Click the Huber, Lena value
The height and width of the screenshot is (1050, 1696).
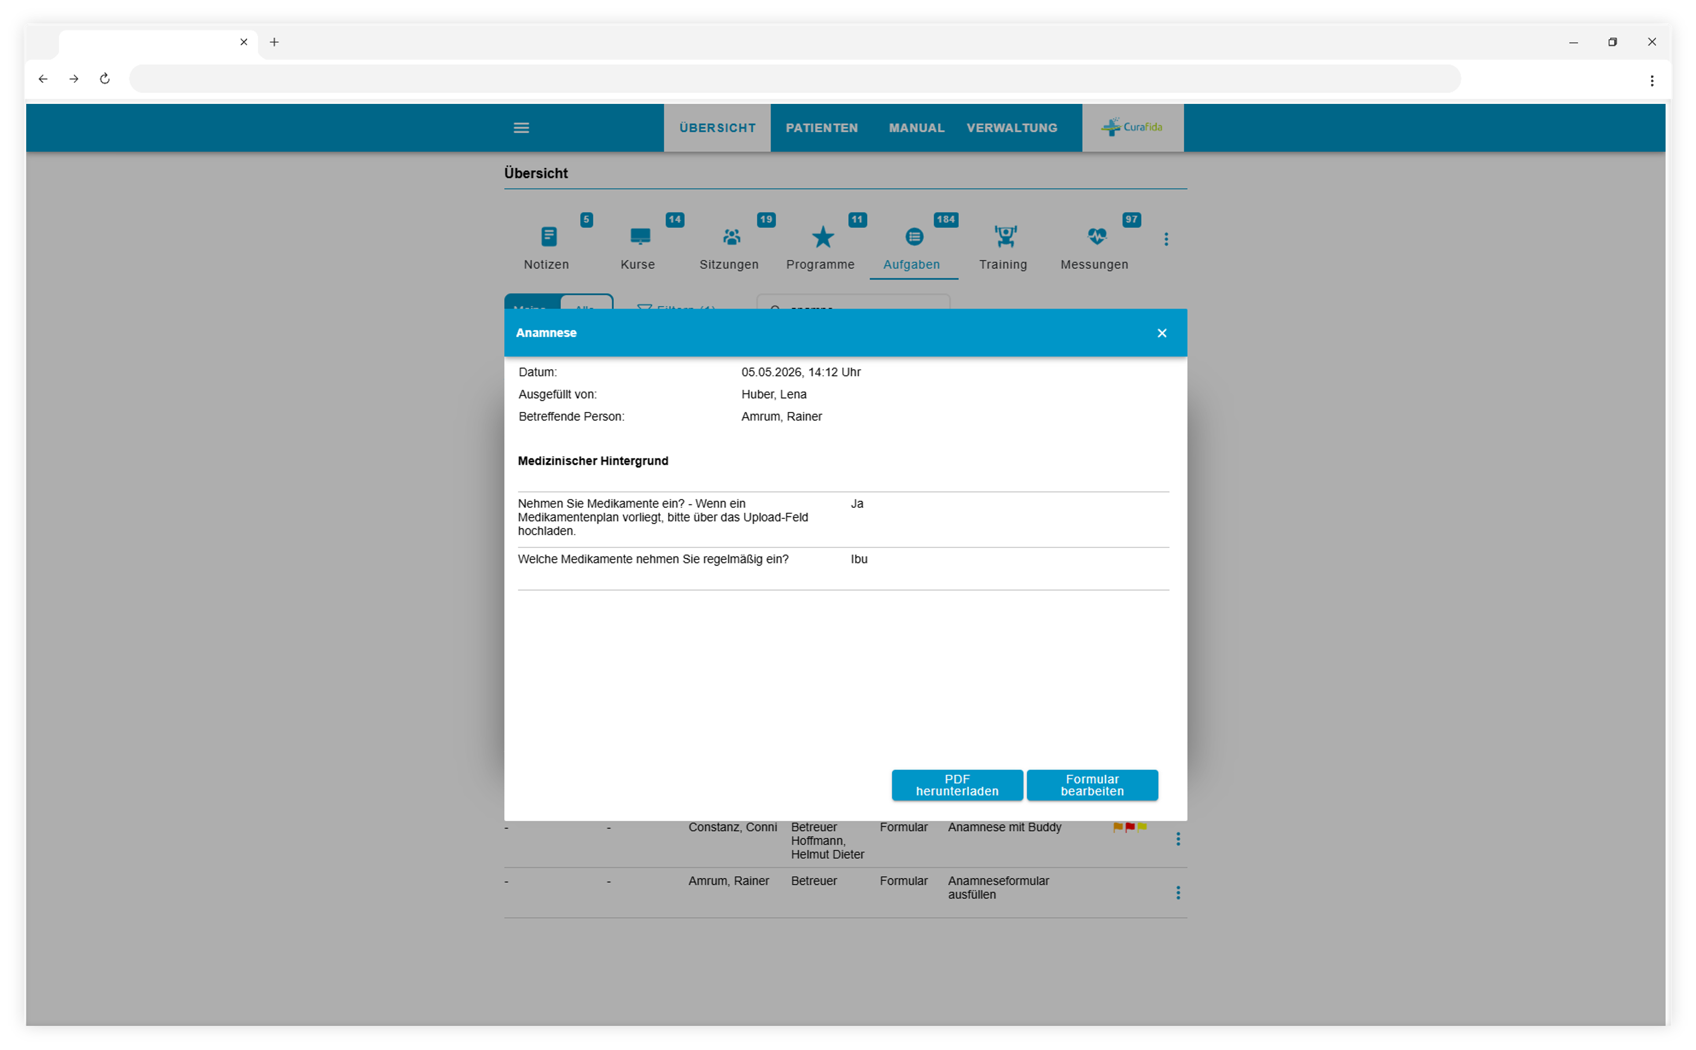(773, 395)
